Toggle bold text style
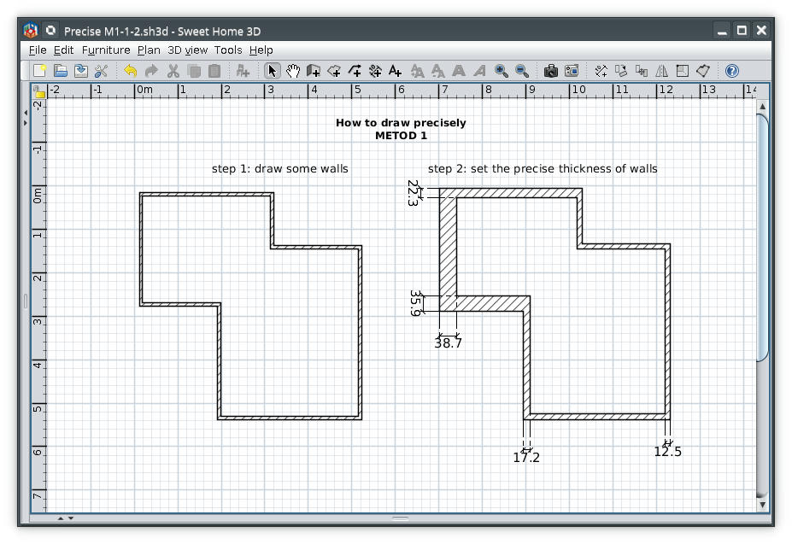 point(459,71)
